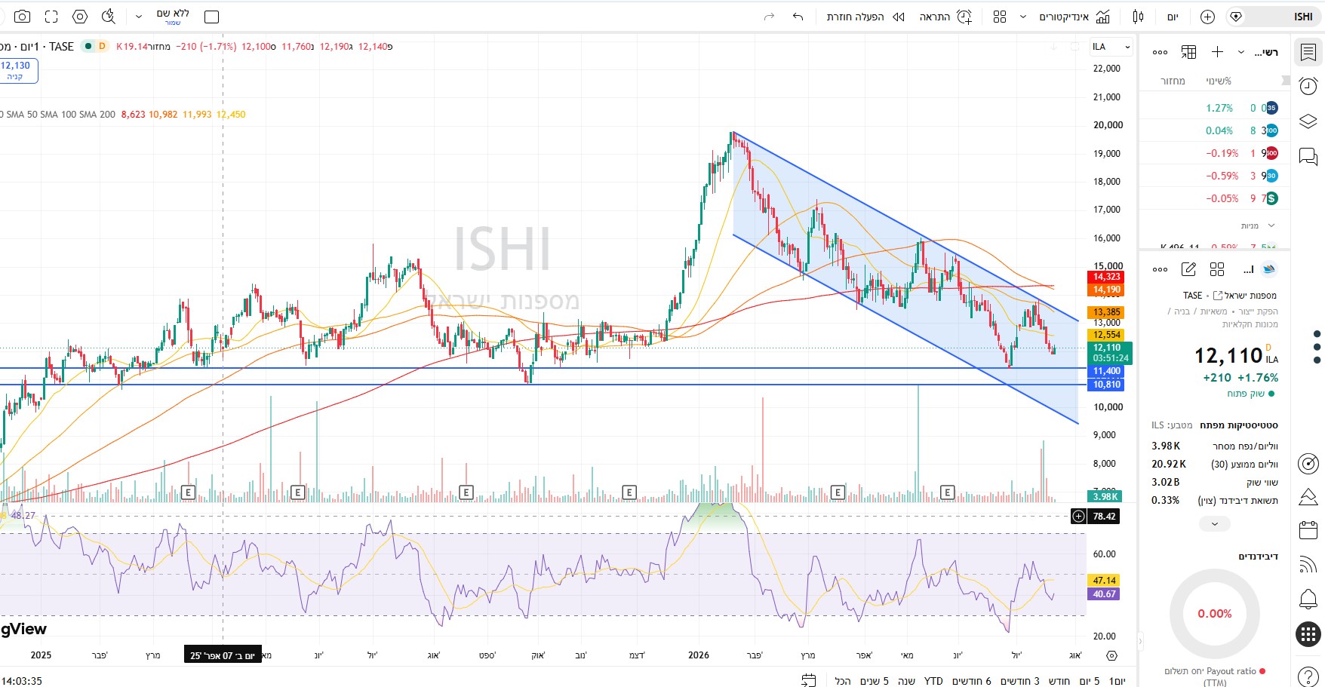
Task: Open the ISHI symbol search field
Action: click(1272, 17)
